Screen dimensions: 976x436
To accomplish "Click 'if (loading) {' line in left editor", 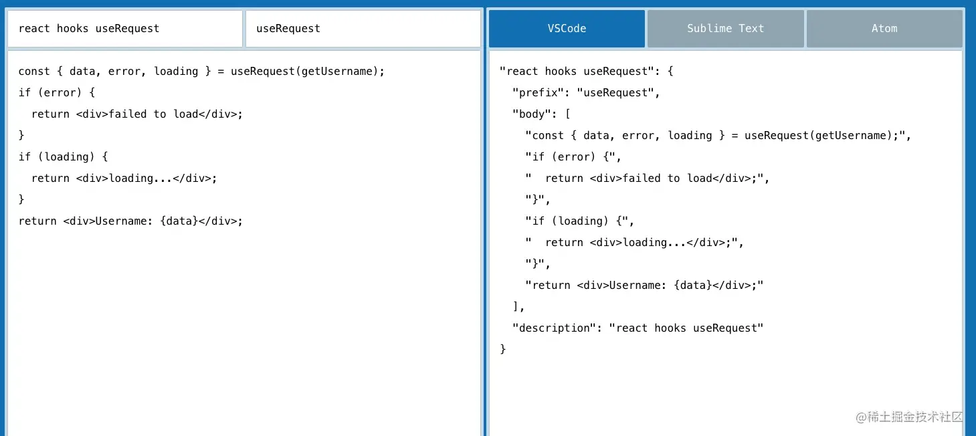I will 63,157.
